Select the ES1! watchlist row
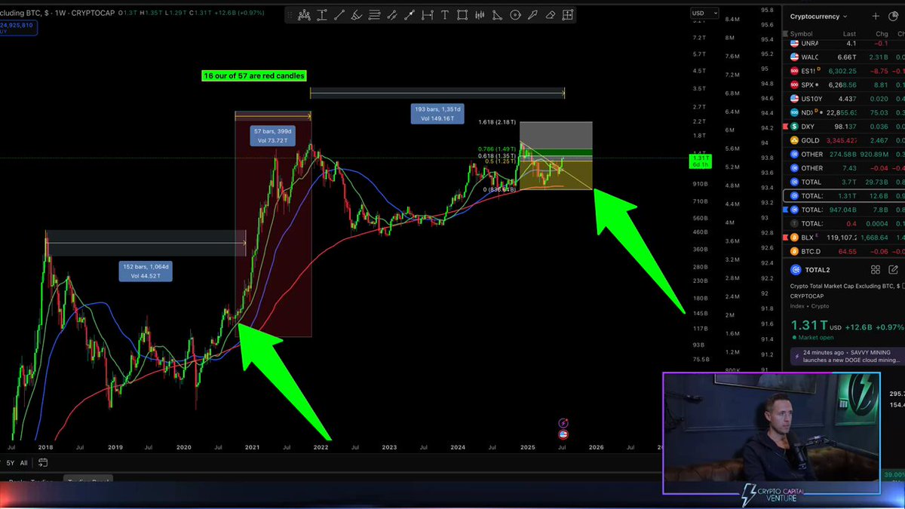This screenshot has width=905, height=509. (x=844, y=71)
